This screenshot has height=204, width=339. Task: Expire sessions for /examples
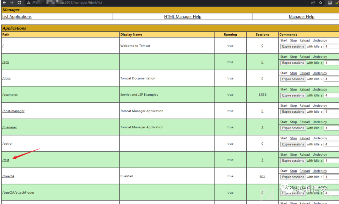[x=293, y=95]
